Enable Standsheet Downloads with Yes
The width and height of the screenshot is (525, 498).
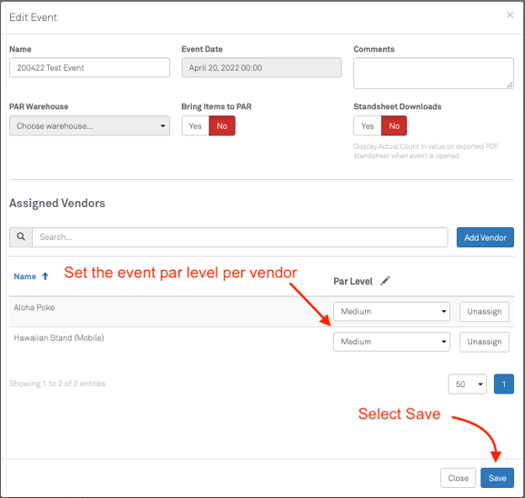368,126
